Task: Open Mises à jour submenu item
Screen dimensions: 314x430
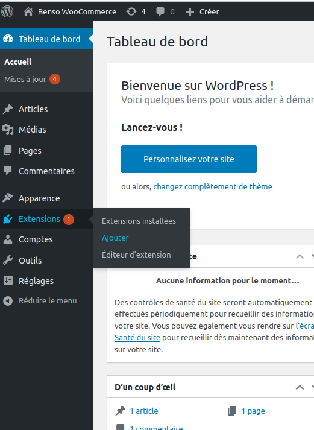Action: pyautogui.click(x=25, y=79)
